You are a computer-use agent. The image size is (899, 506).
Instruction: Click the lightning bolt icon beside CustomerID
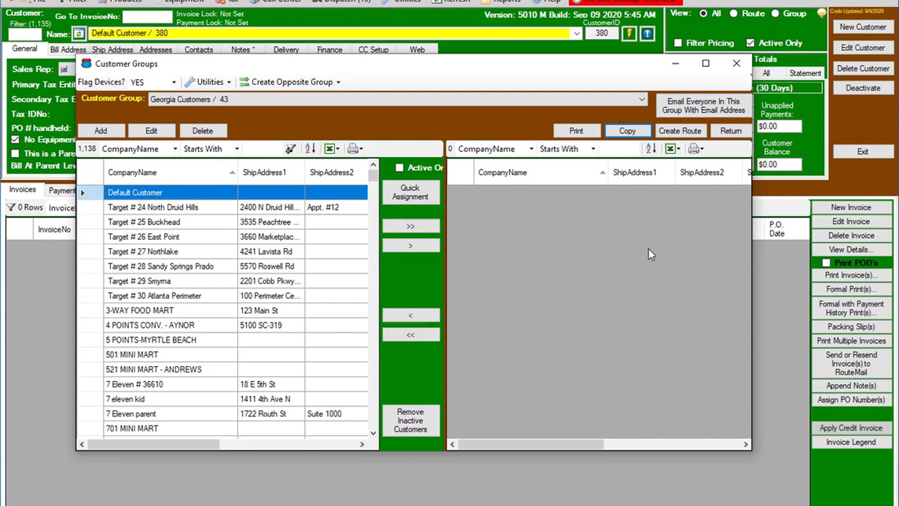click(629, 34)
